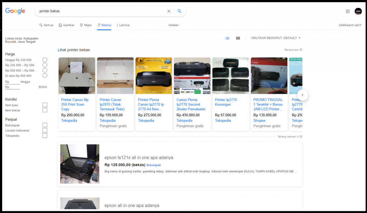Viewport: 367px width, 213px height.
Task: Click the maximum price Rp input field
Action: tap(13, 87)
